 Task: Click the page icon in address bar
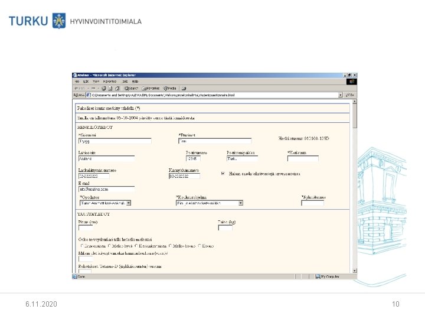point(89,95)
